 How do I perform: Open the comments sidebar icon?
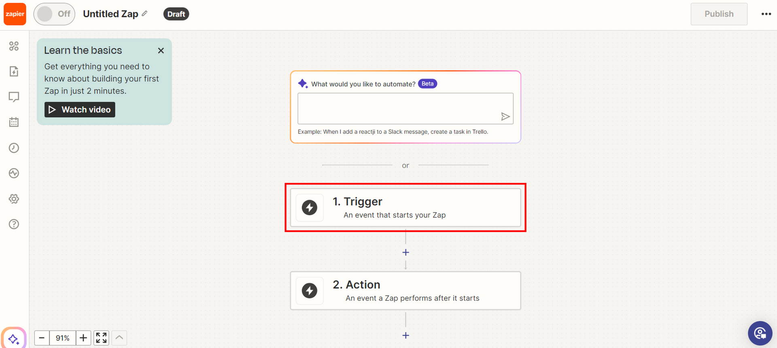[14, 97]
